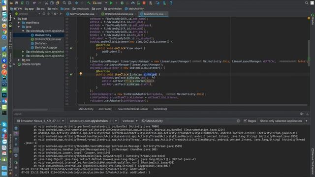Expand Gradle Scripts node
315x177 pixels.
pos(14,64)
